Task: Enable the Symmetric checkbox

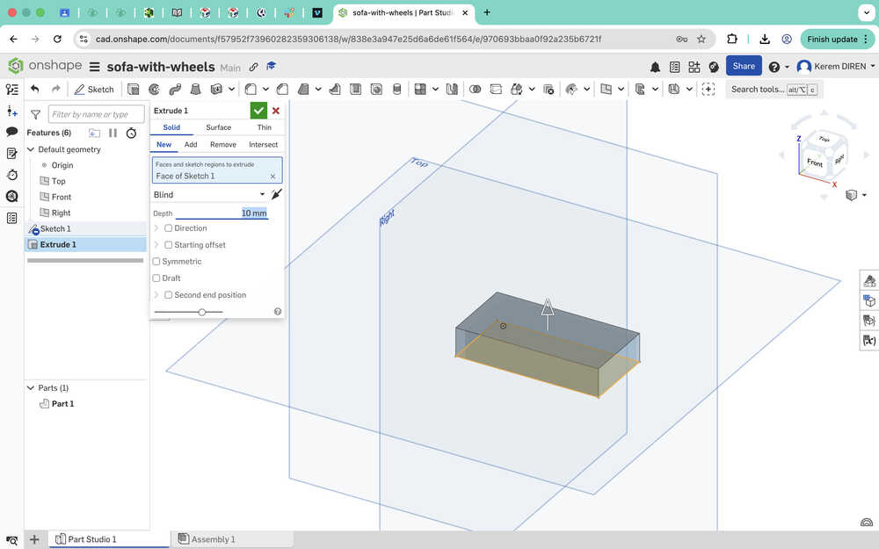Action: tap(157, 262)
